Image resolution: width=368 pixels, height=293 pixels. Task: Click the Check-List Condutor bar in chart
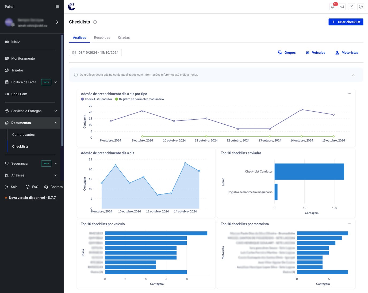pyautogui.click(x=309, y=172)
